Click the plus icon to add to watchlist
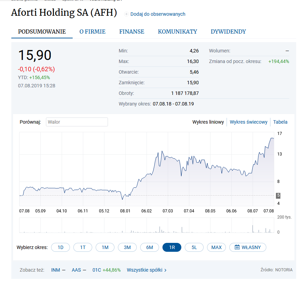 pyautogui.click(x=126, y=14)
